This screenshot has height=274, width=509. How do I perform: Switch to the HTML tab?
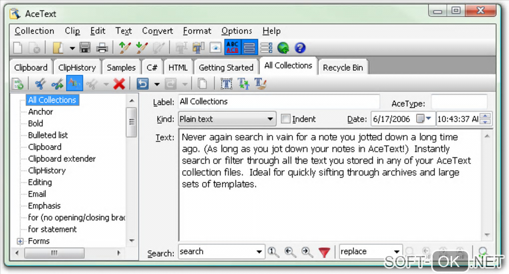pos(178,67)
